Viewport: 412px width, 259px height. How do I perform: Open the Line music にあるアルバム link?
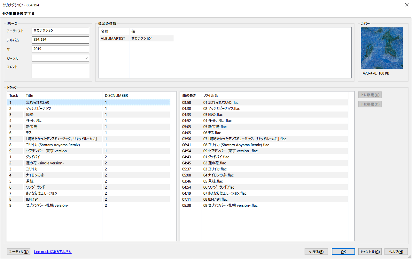pyautogui.click(x=53, y=252)
